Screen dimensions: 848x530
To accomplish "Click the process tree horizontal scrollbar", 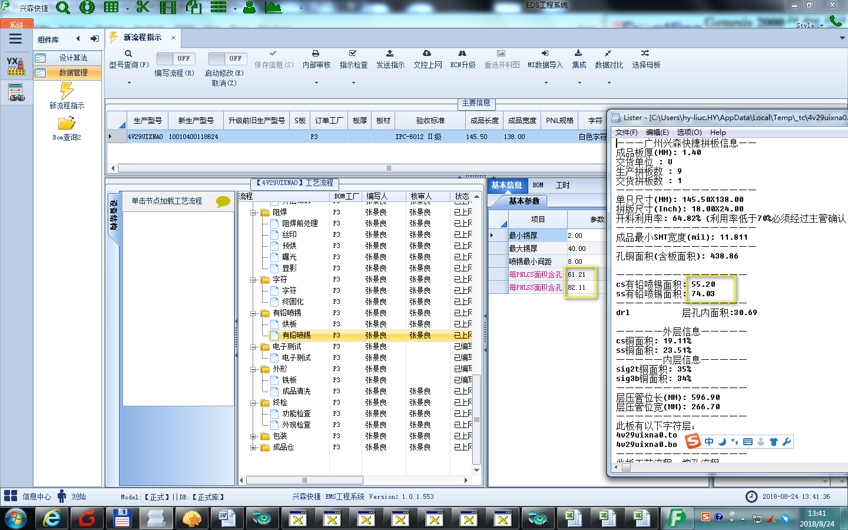I will pyautogui.click(x=304, y=480).
